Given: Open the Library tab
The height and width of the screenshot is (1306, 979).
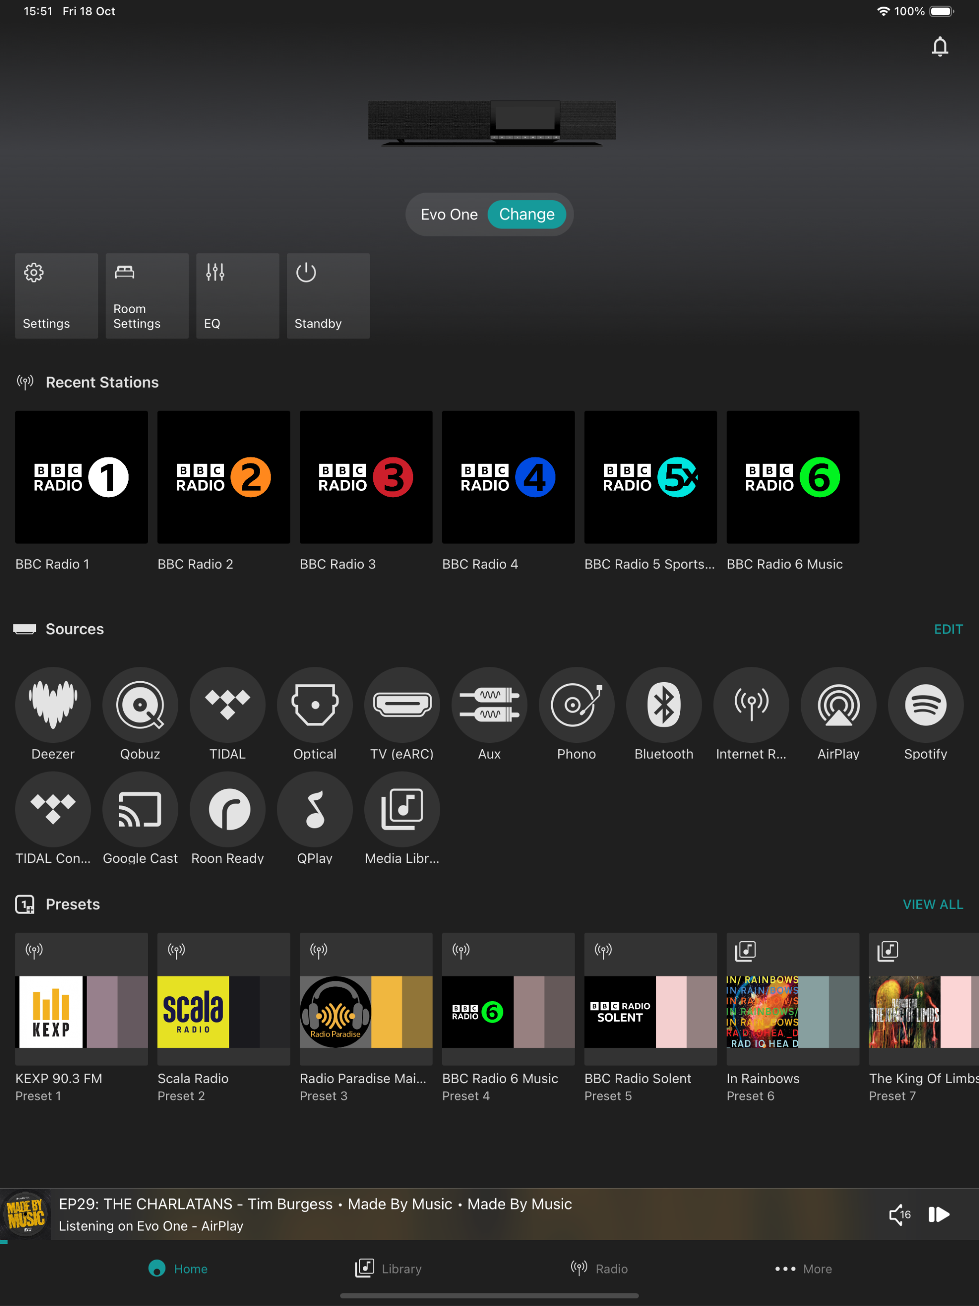Looking at the screenshot, I should [389, 1269].
